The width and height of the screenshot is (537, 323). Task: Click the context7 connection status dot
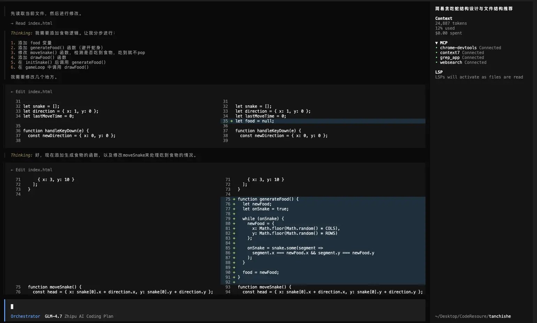pyautogui.click(x=436, y=53)
